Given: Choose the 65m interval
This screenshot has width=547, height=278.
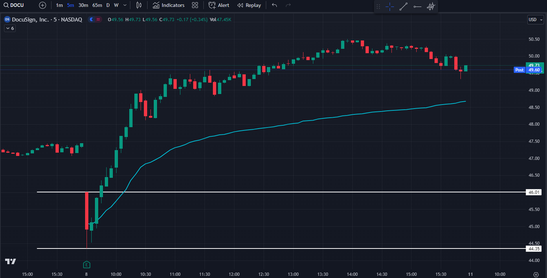Looking at the screenshot, I should click(97, 5).
